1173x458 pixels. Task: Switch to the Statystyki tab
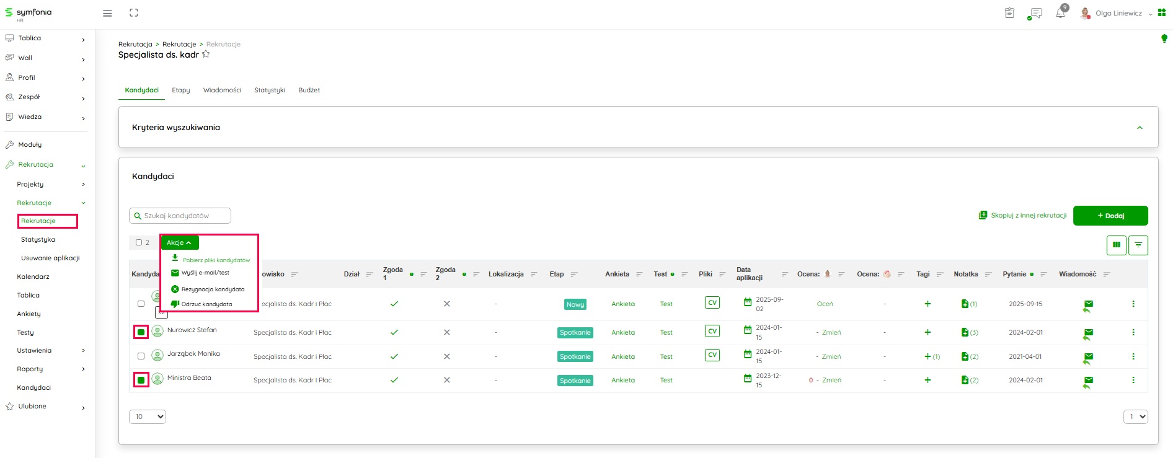270,90
